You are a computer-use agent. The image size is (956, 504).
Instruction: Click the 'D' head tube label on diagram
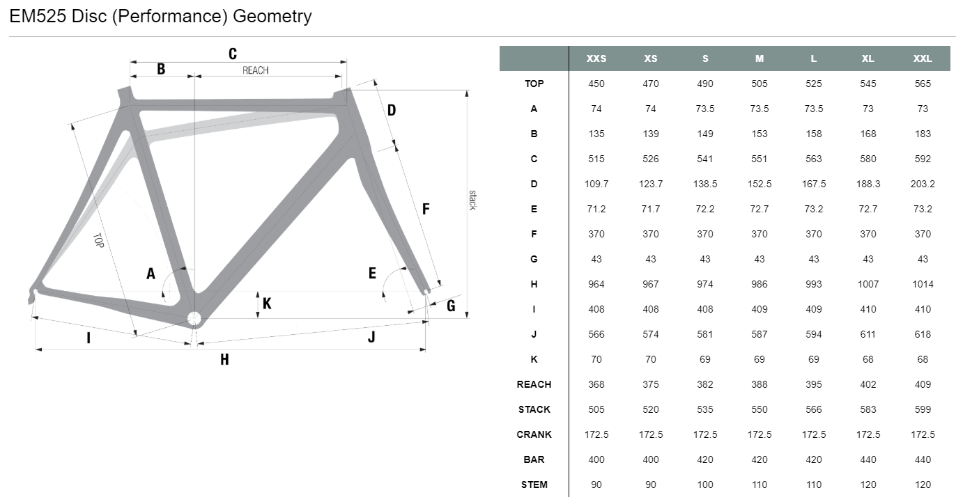pyautogui.click(x=392, y=110)
